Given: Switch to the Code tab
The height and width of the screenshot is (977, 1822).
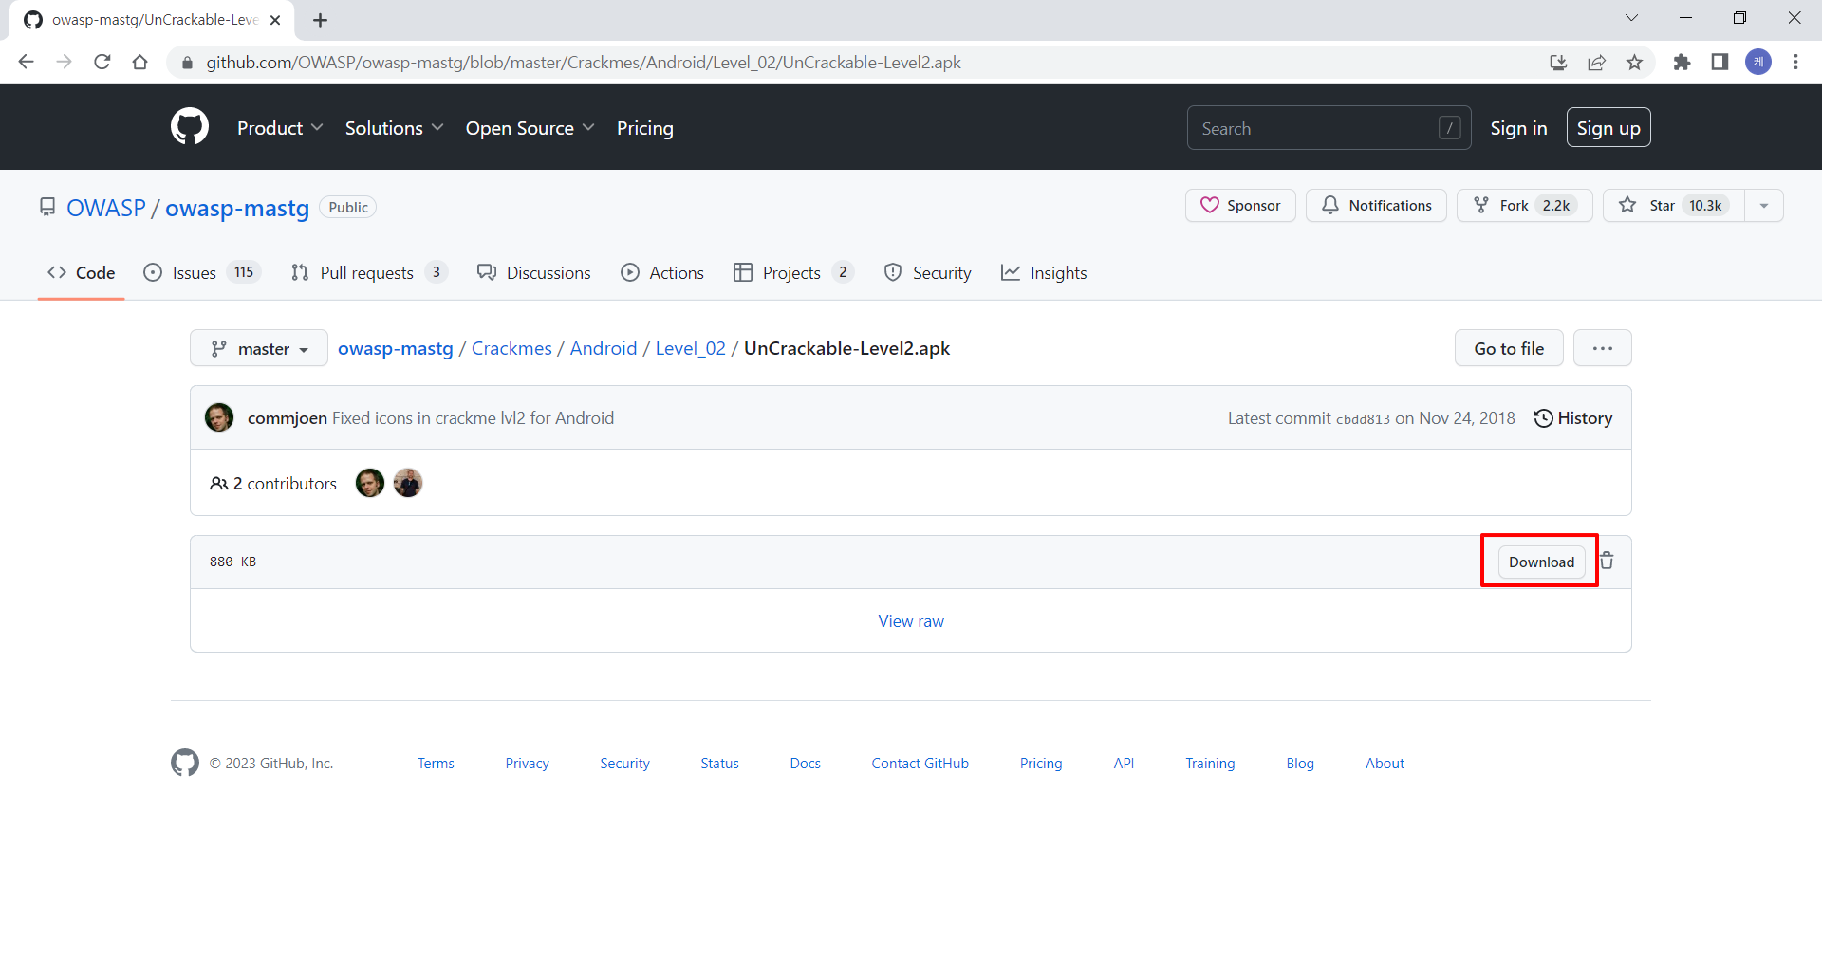Looking at the screenshot, I should 82,273.
